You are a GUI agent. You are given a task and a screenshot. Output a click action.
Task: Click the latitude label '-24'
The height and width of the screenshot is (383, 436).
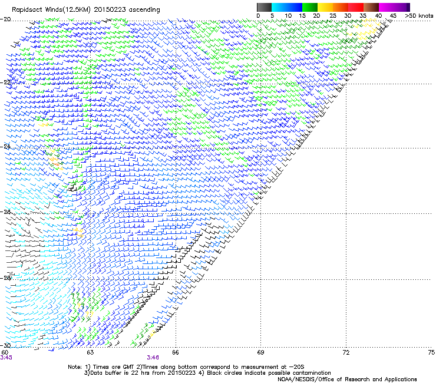click(x=5, y=146)
